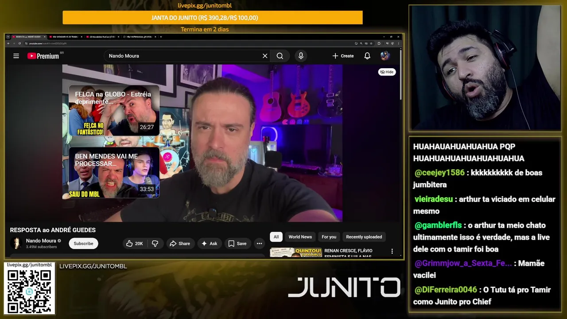The height and width of the screenshot is (319, 567).
Task: Bookmark this page with star icon
Action: pyautogui.click(x=371, y=43)
